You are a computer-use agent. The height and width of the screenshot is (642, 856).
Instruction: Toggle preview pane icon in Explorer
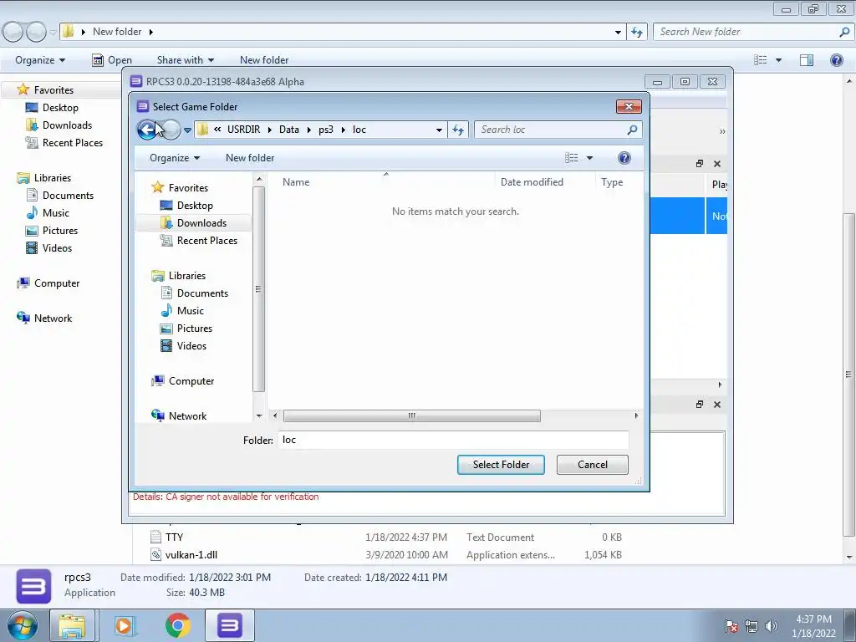(x=807, y=60)
